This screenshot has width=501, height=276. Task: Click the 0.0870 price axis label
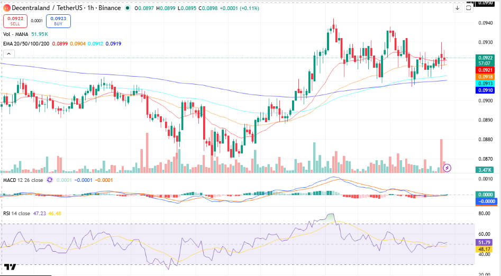pos(485,159)
